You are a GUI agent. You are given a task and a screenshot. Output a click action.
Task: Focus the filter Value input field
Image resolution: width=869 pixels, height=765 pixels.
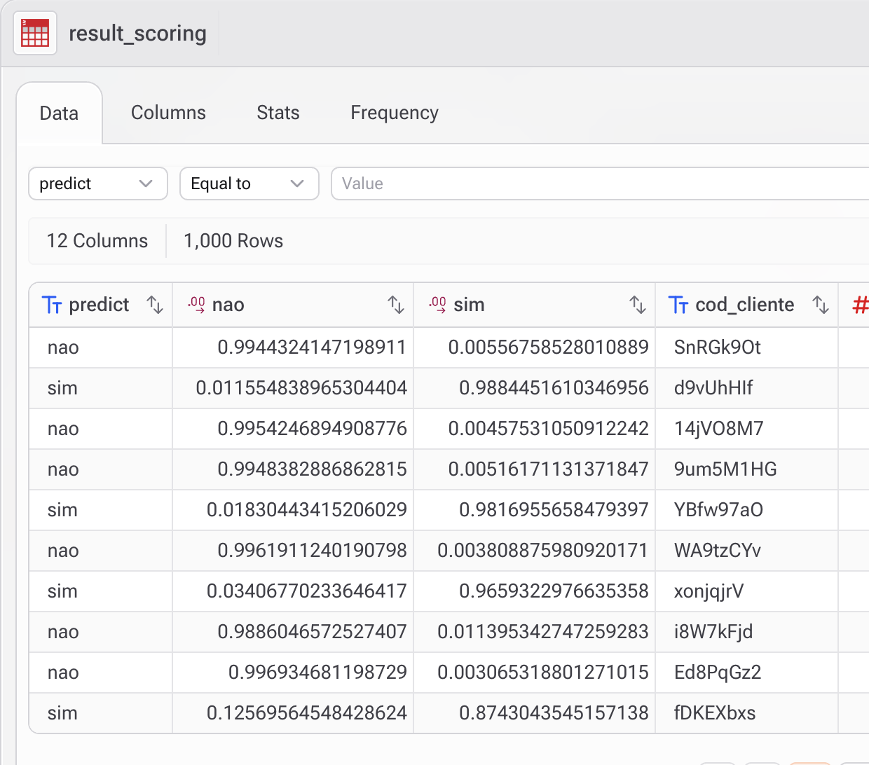pyautogui.click(x=596, y=184)
